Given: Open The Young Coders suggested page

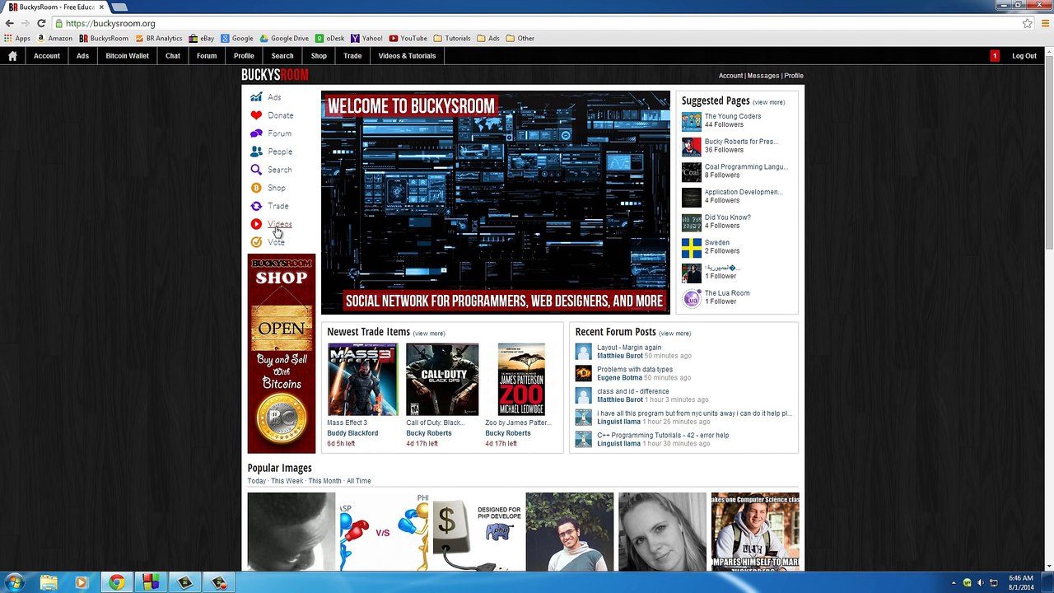Looking at the screenshot, I should (x=733, y=116).
